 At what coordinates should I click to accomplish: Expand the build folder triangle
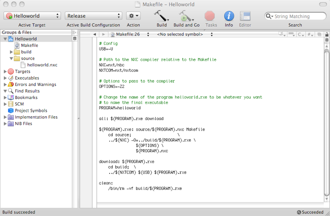coord(11,52)
